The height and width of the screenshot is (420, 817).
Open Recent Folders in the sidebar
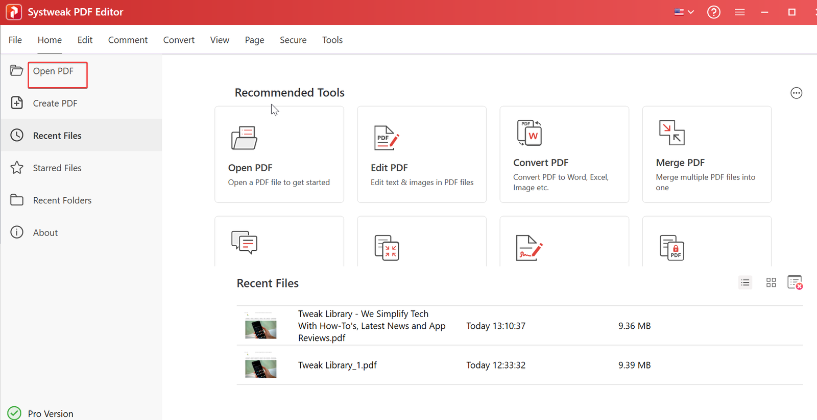coord(62,200)
